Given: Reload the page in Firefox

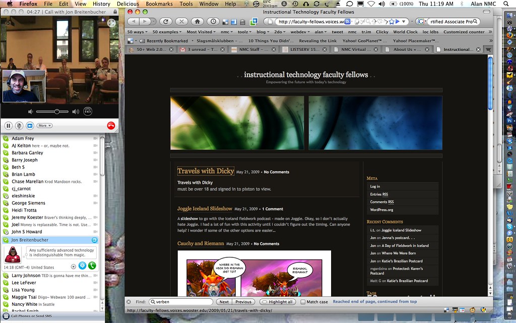Looking at the screenshot, I should 166,21.
